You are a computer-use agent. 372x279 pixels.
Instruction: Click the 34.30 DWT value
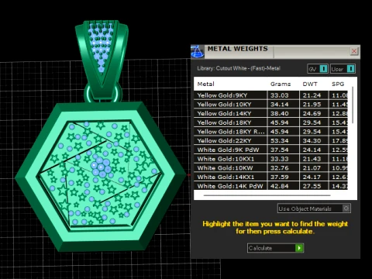[312, 140]
